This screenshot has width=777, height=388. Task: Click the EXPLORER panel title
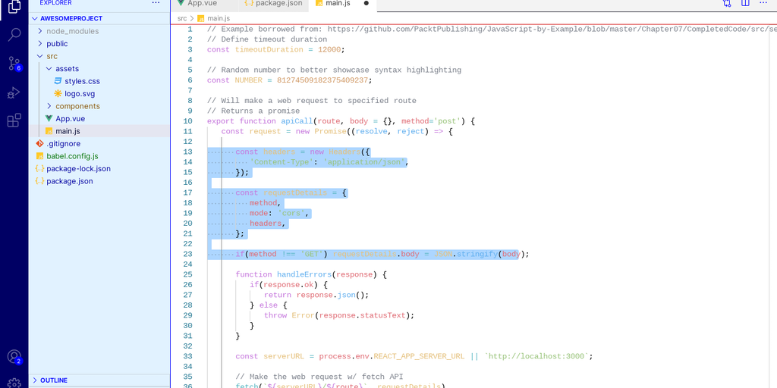coord(56,3)
